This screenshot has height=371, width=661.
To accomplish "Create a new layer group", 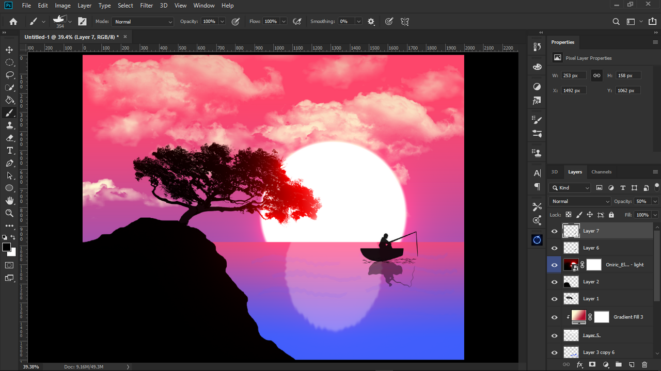I will [619, 364].
